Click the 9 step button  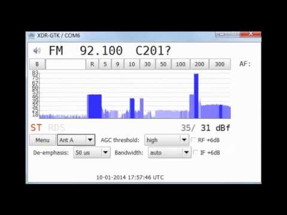pos(118,64)
